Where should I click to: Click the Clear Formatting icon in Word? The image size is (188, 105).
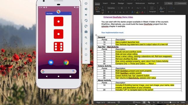click(x=145, y=8)
